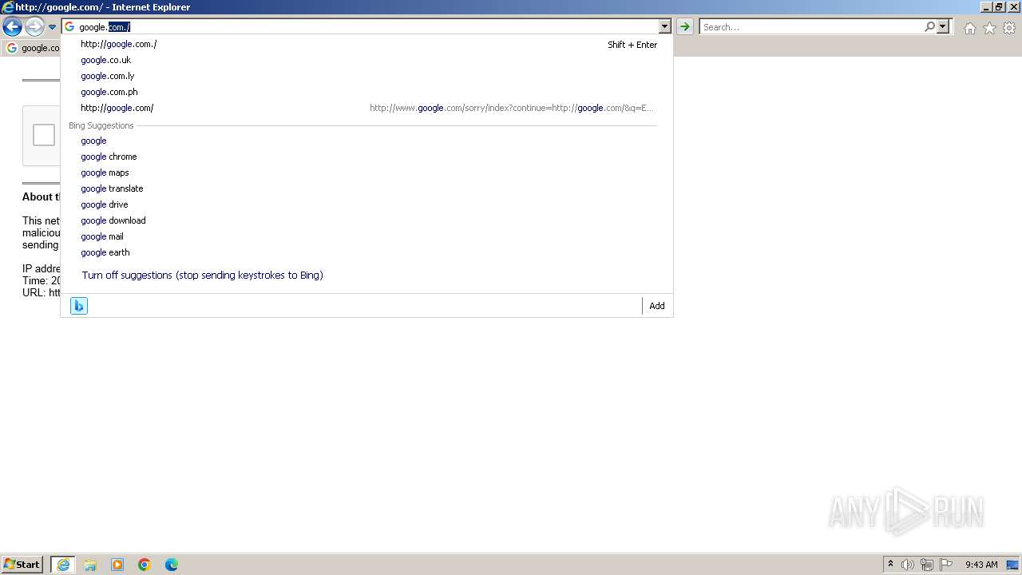Viewport: 1022px width, 575px height.
Task: Open media player taskbar icon
Action: [x=117, y=565]
